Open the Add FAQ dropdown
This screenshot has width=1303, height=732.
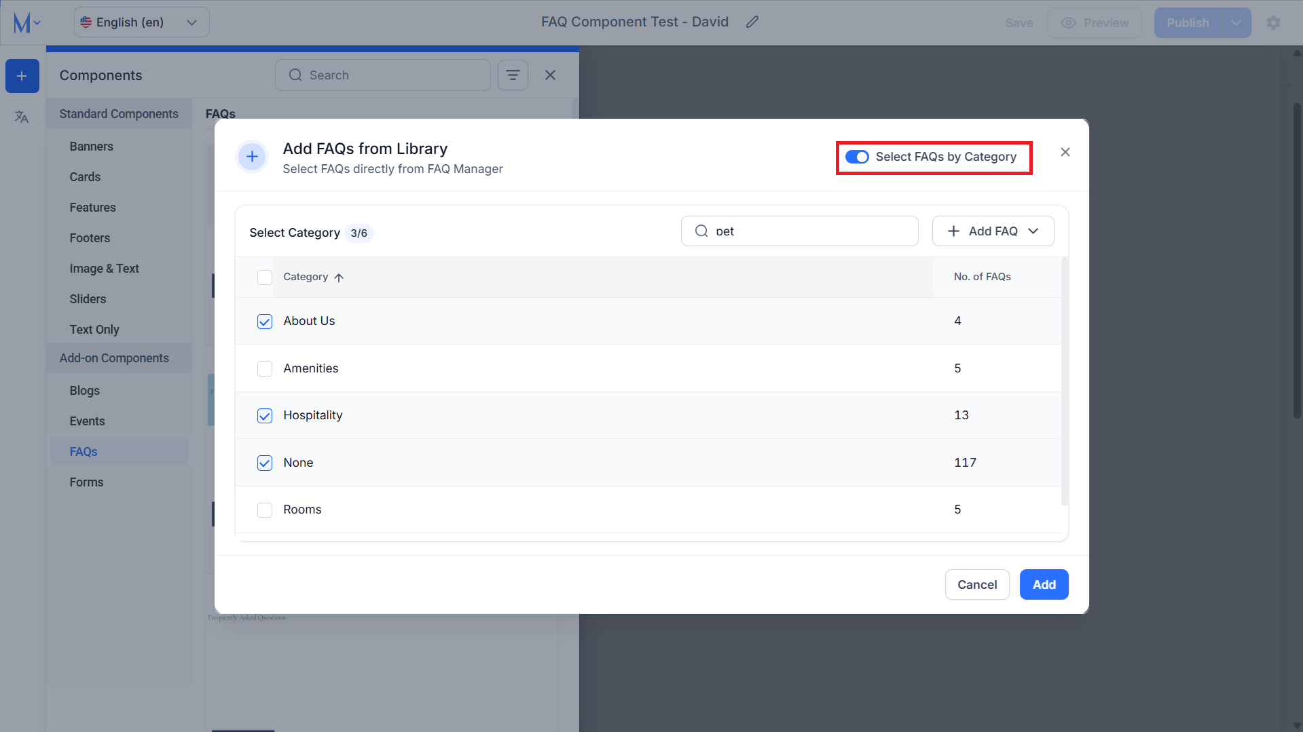point(993,231)
